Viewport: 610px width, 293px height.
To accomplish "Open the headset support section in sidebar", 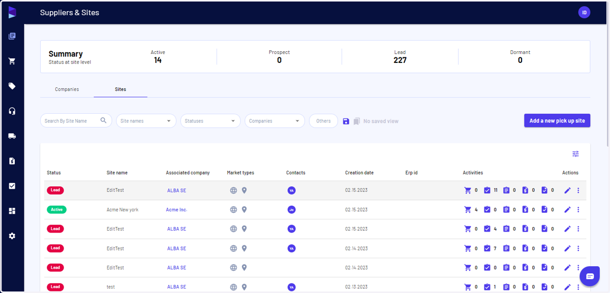I will tap(12, 111).
